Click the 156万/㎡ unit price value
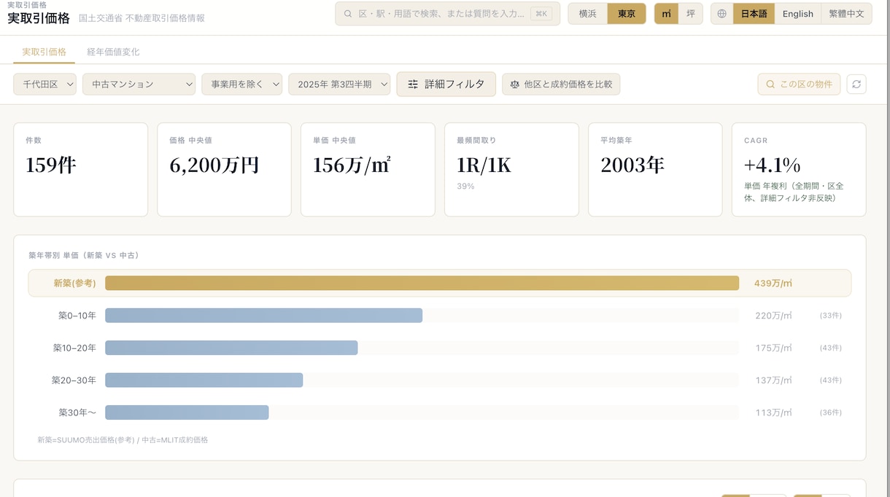The height and width of the screenshot is (497, 890). (352, 165)
